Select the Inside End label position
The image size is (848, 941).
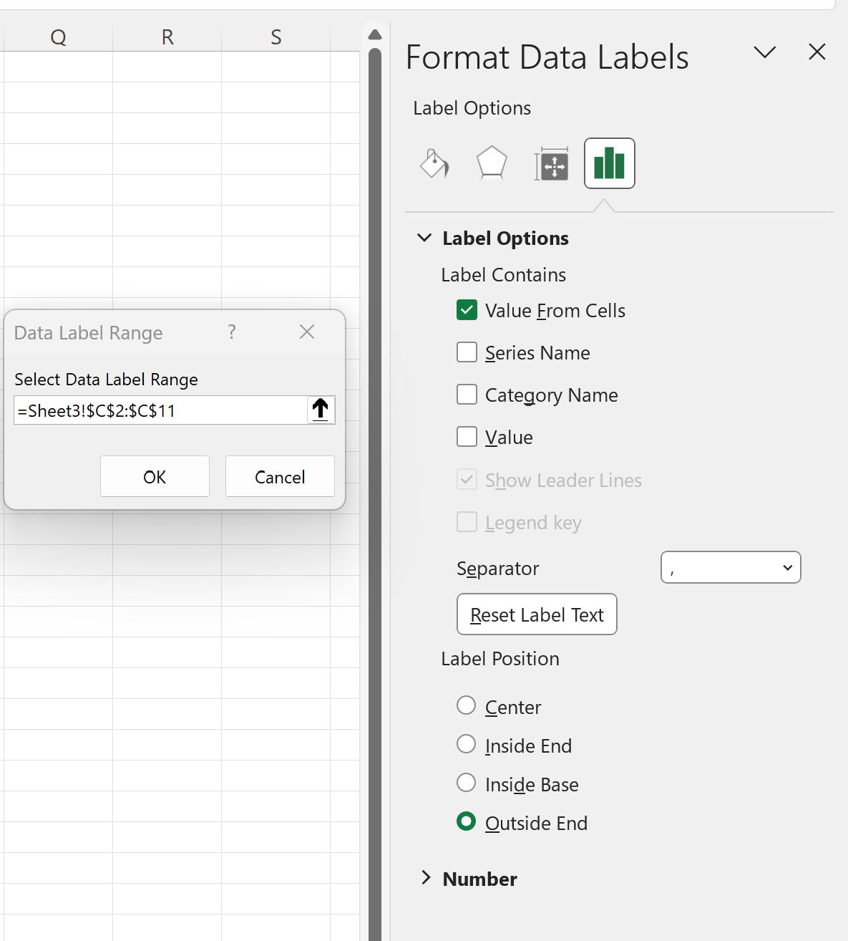pos(466,745)
